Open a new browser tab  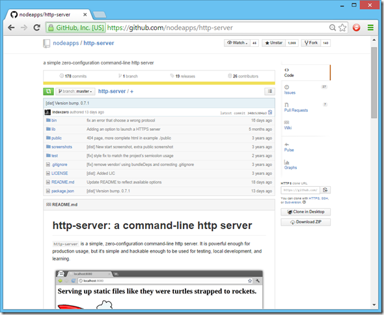100,15
